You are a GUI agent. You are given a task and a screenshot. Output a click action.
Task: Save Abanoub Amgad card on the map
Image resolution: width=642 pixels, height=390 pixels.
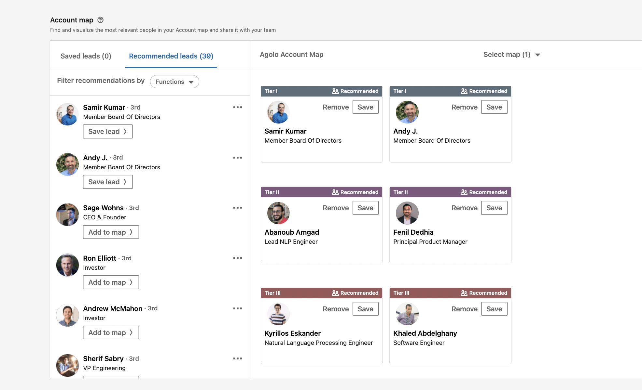366,208
